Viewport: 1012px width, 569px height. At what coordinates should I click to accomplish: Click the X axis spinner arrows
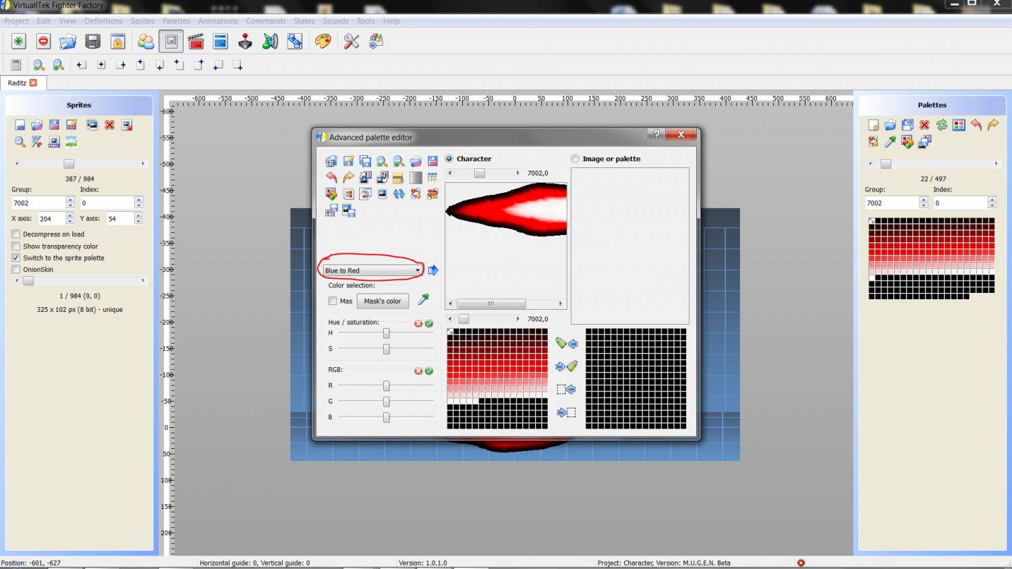69,219
